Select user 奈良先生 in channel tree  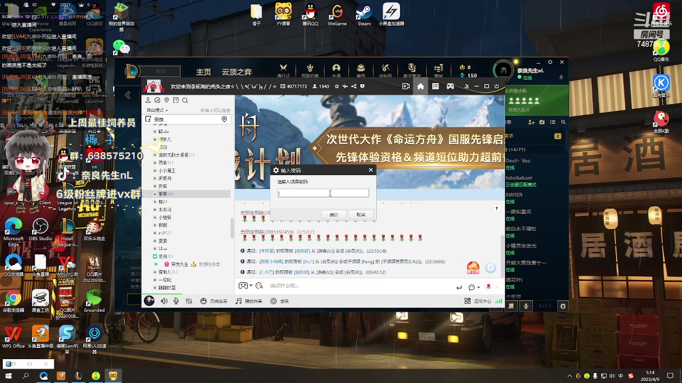click(179, 264)
